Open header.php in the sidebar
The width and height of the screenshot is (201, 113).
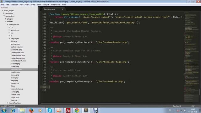(x=15, y=72)
